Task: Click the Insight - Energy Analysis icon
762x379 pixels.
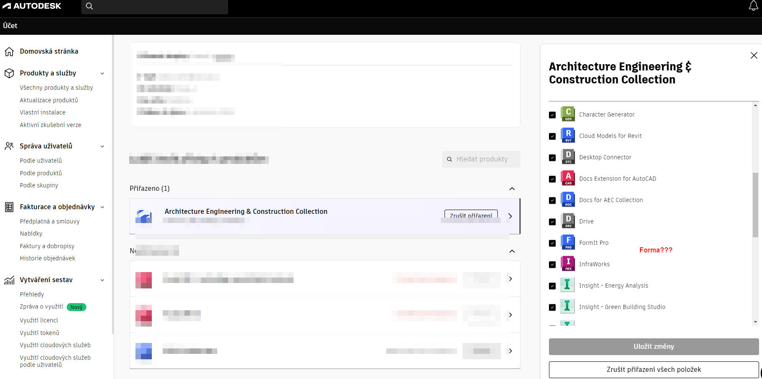Action: click(568, 285)
